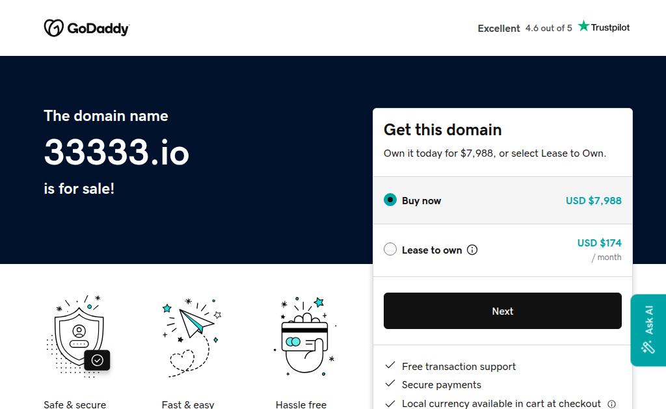Click the Secure payments checkmark item

pyautogui.click(x=433, y=384)
